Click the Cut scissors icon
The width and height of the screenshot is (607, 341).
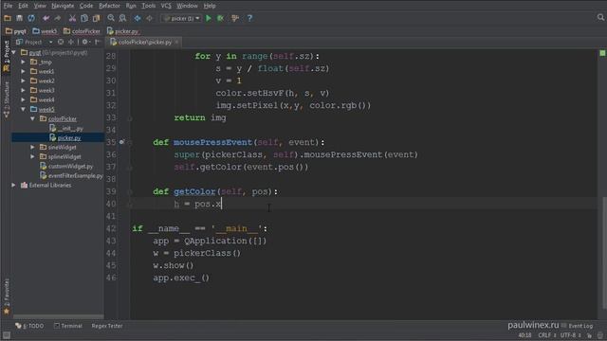(72, 18)
